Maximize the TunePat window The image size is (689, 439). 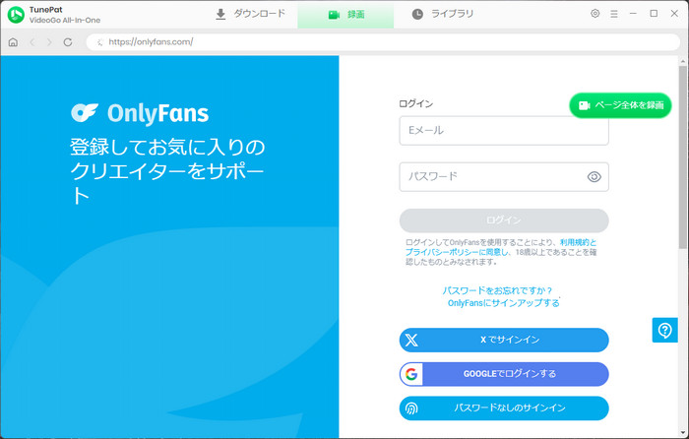(x=654, y=14)
